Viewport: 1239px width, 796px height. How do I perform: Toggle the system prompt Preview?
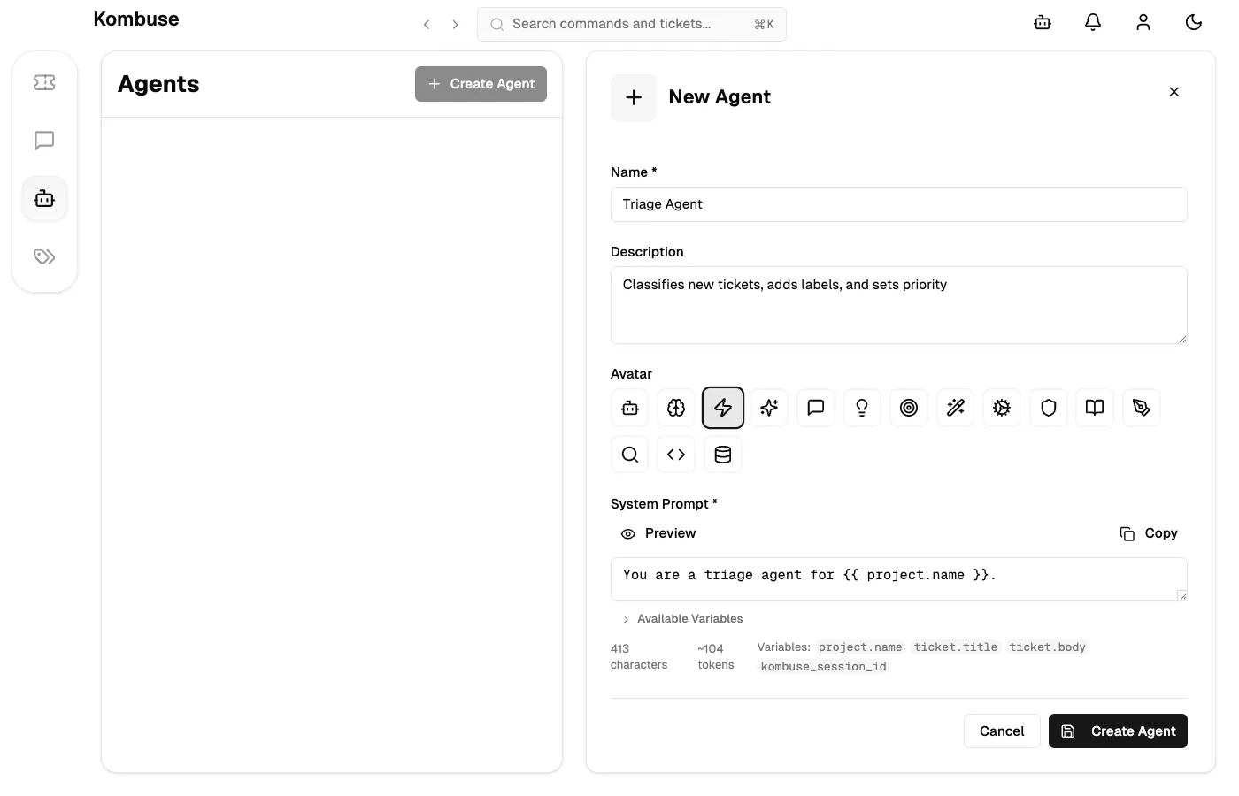658,533
